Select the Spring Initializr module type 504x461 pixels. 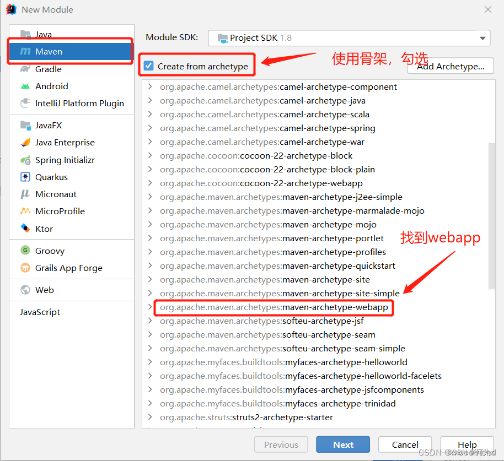point(71,160)
